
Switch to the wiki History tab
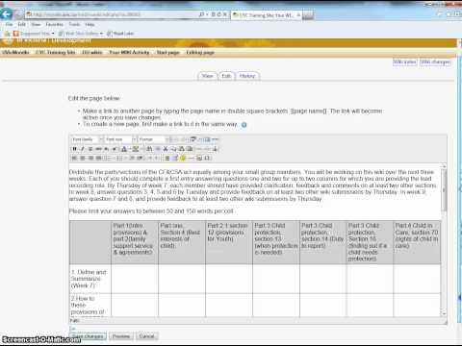pos(247,76)
